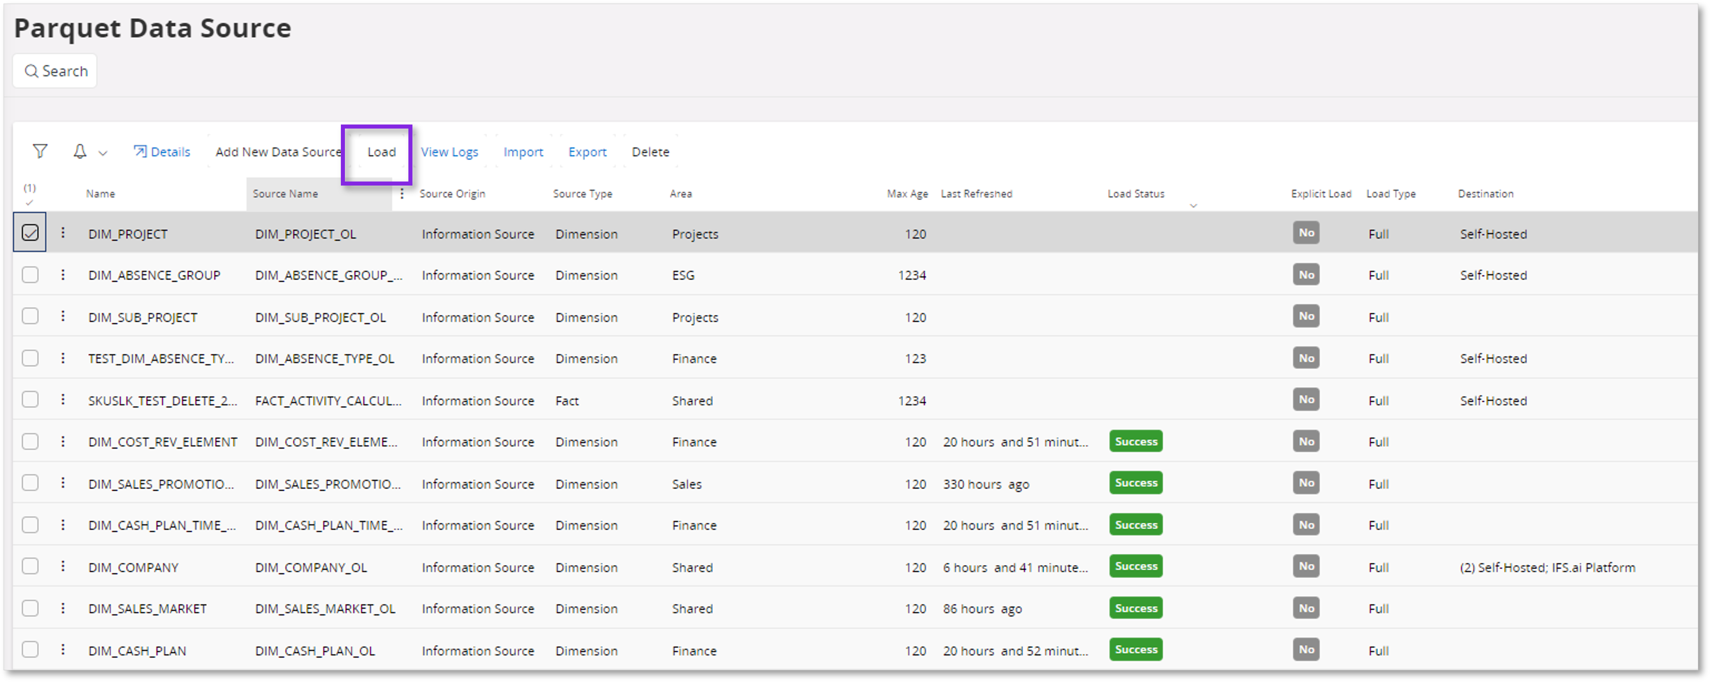Click the Search magnifier icon
Screen dimensions: 1710x682
[32, 70]
